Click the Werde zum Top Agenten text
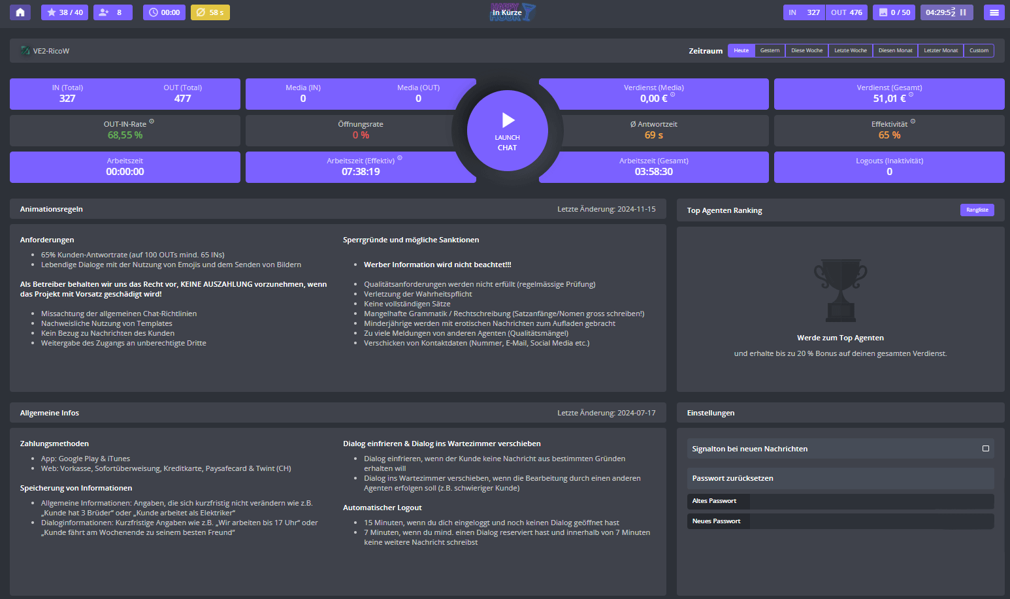This screenshot has width=1010, height=599. pos(840,338)
